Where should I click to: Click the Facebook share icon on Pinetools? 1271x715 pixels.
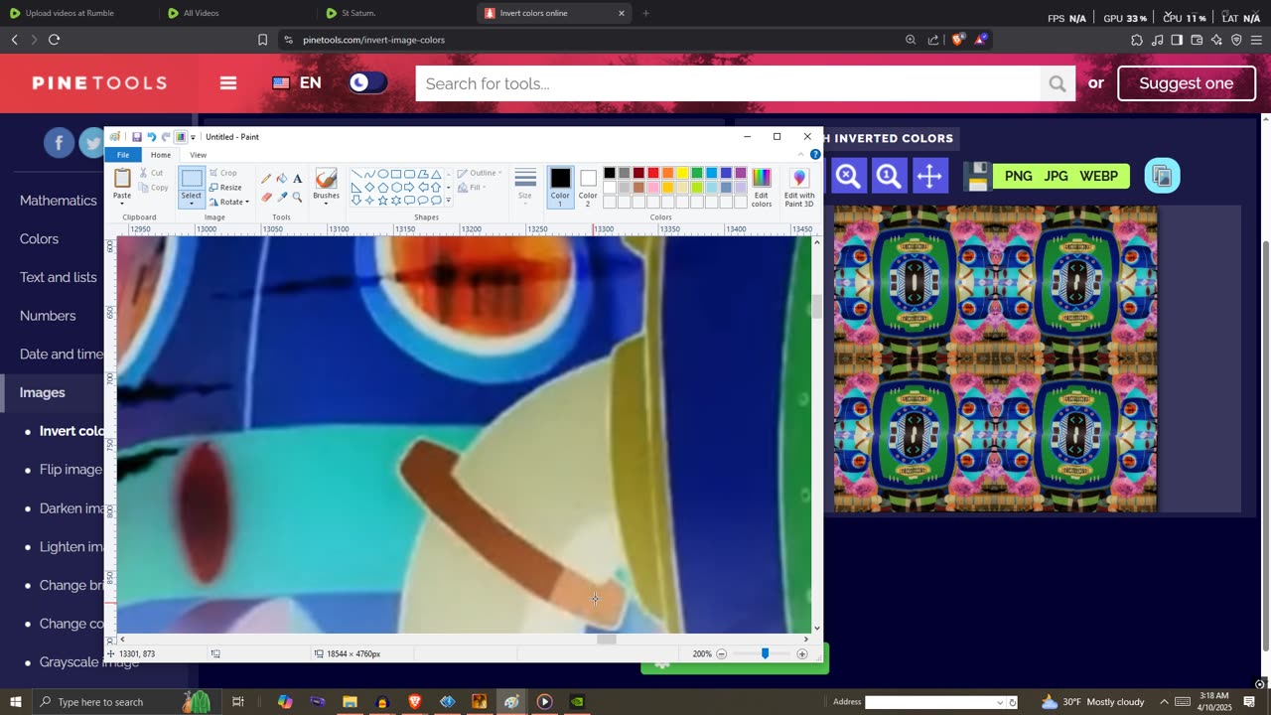pyautogui.click(x=59, y=143)
